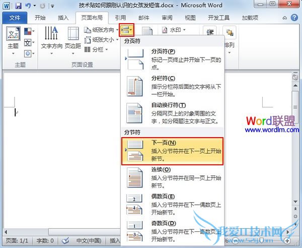This screenshot has height=248, width=302.
Task: Switch to the 审阅 tab
Action: pos(167,18)
